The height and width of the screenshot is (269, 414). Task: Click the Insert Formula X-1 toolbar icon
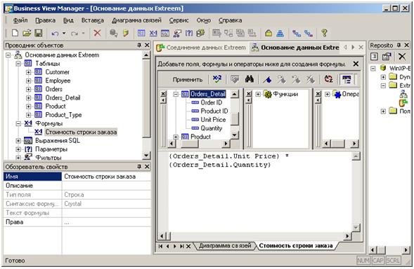(x=153, y=33)
